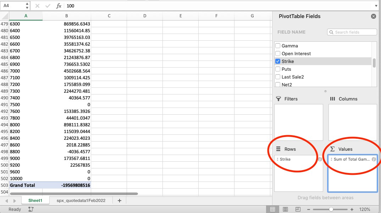Click the Name Box up stepper arrow
This screenshot has width=381, height=213.
coord(26,4)
